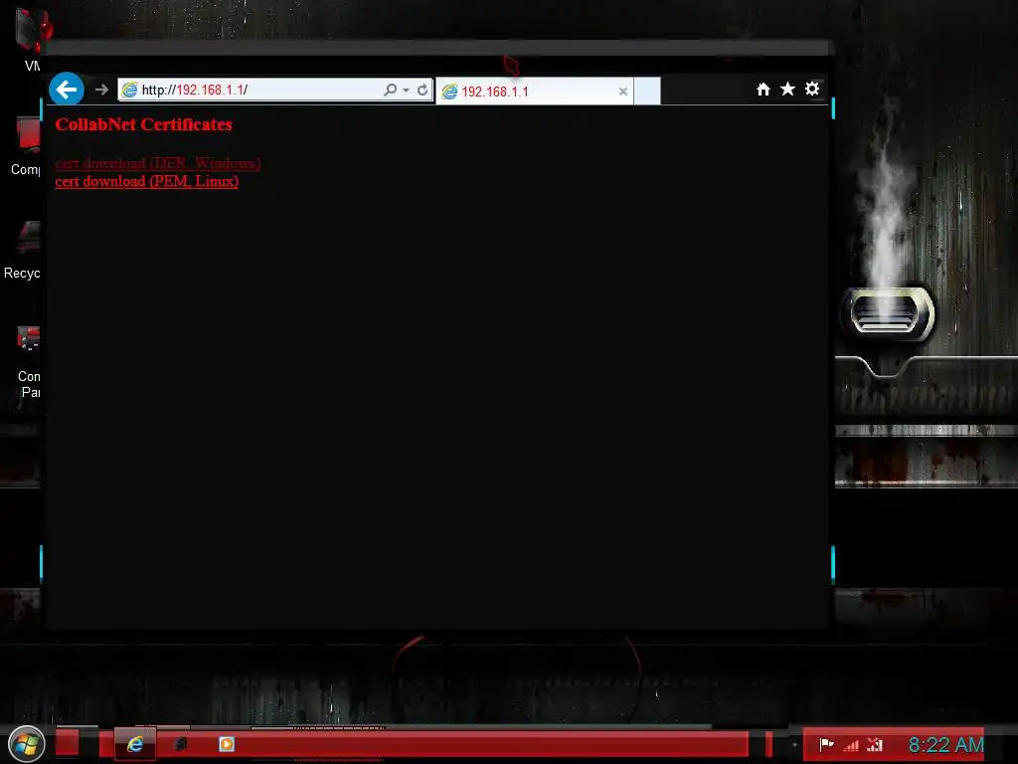Open the Action Center flag icon
Viewport: 1018px width, 764px height.
click(826, 744)
